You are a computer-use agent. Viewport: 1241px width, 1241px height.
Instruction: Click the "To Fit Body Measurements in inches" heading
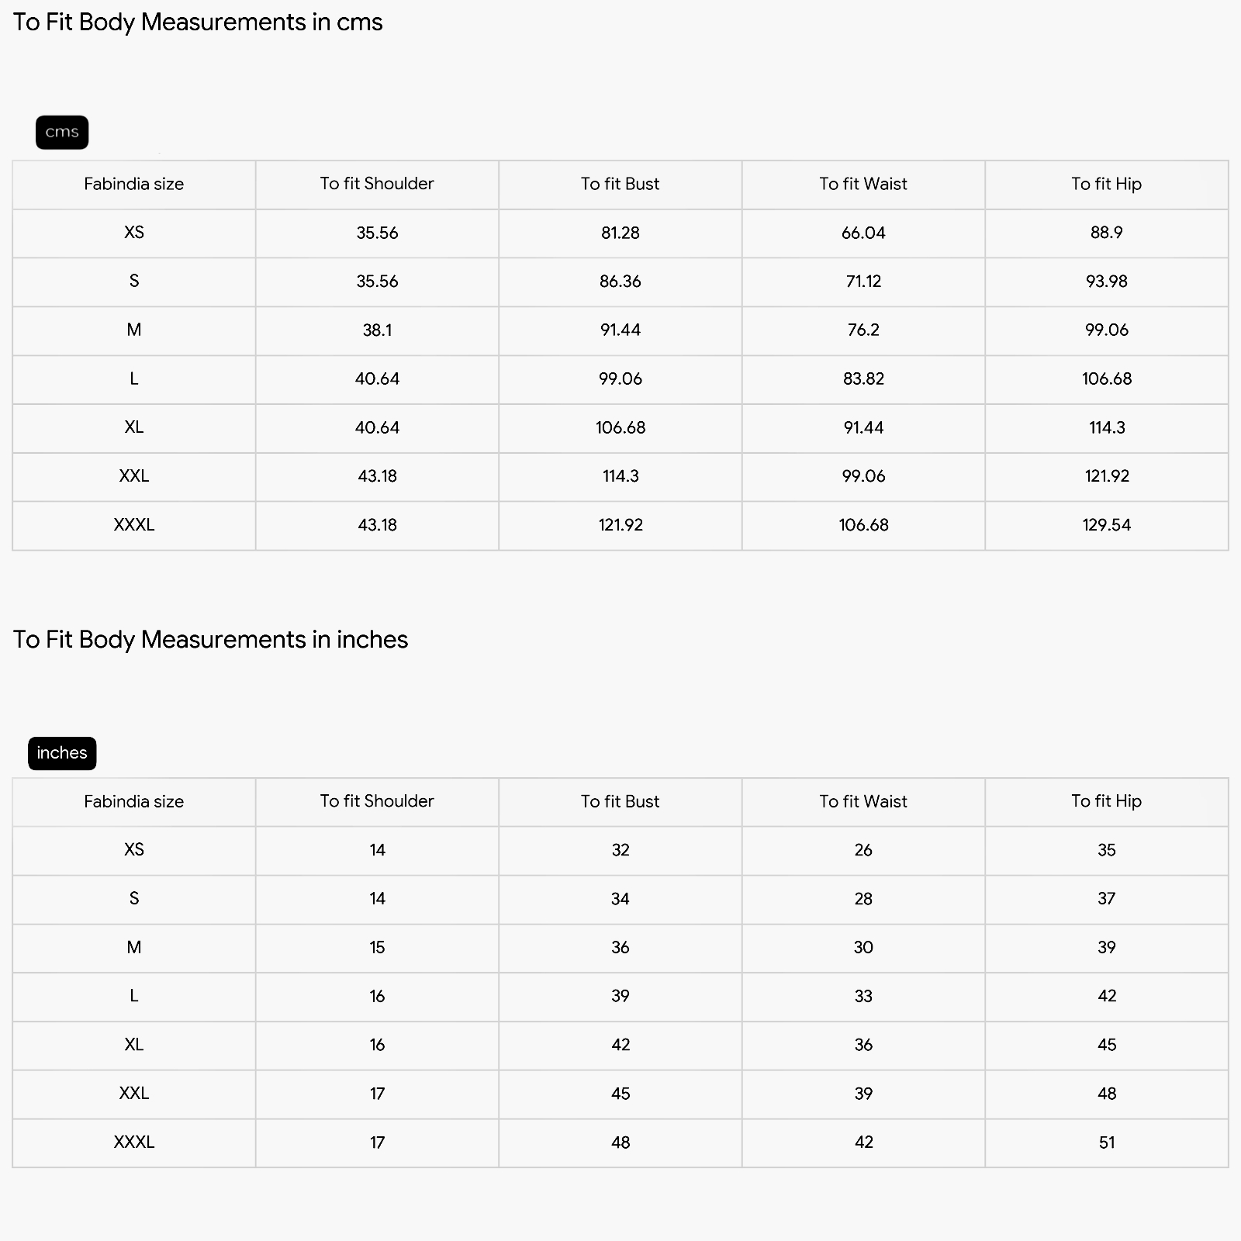(210, 640)
